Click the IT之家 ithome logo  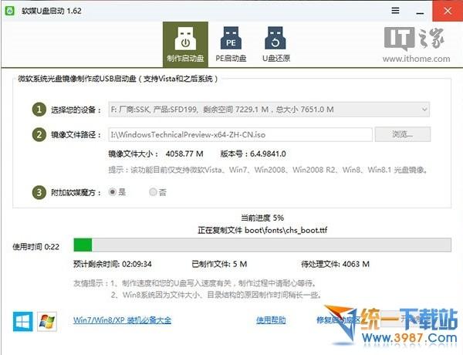coord(417,45)
